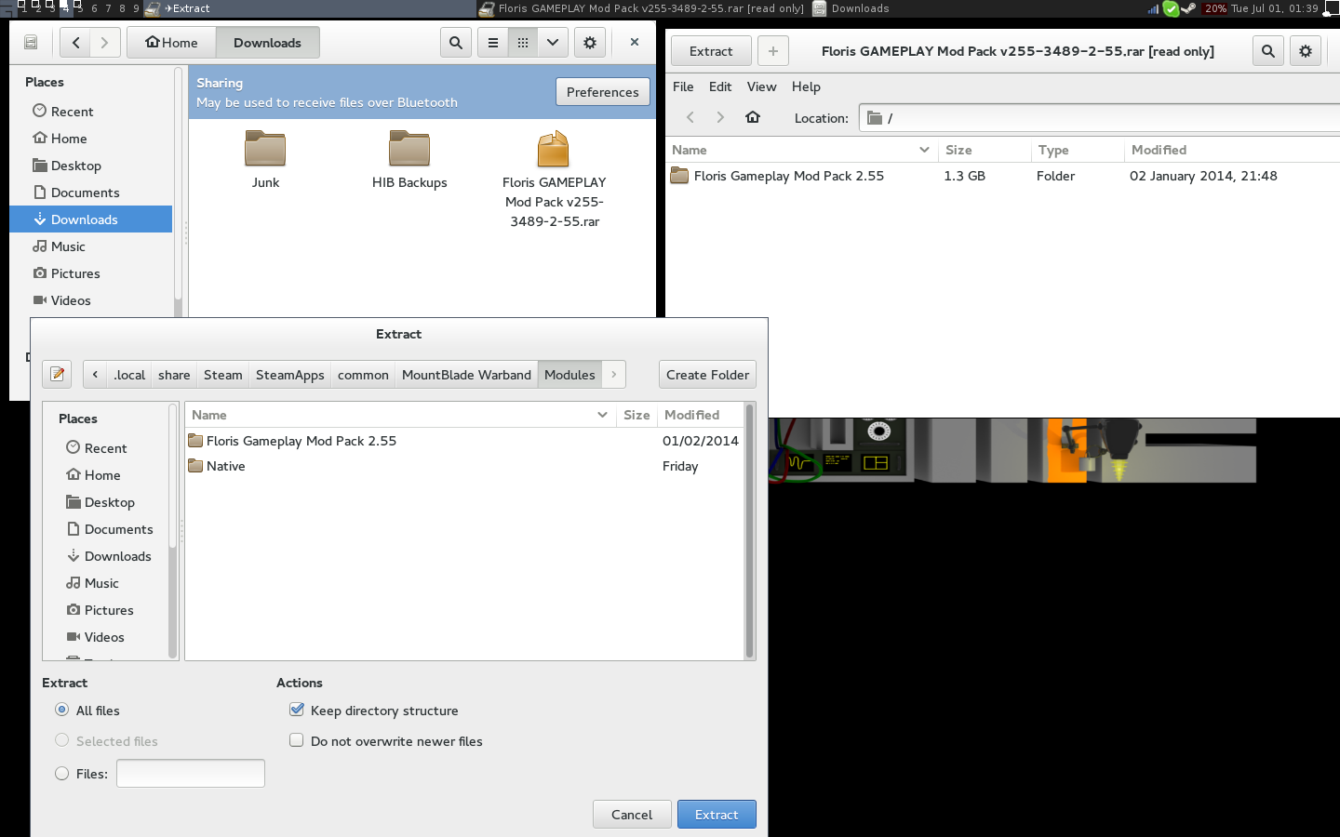Click the Downloads path button in Files window
This screenshot has height=837, width=1340.
(267, 43)
